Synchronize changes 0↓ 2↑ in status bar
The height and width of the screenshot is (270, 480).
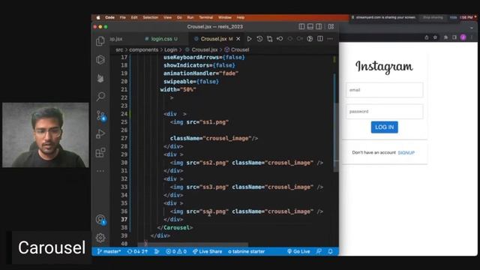click(137, 251)
